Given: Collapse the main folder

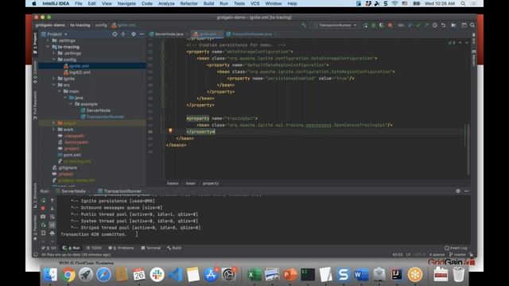Looking at the screenshot, I should tap(60, 91).
